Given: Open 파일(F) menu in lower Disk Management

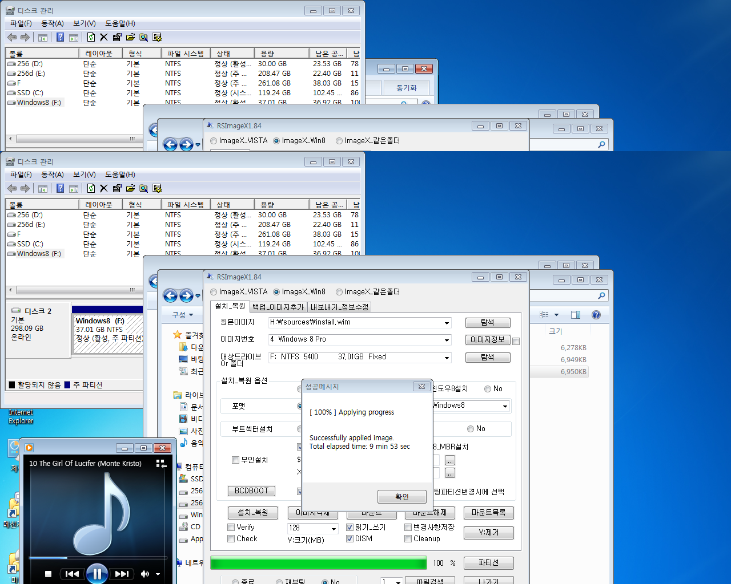Looking at the screenshot, I should click(x=21, y=175).
